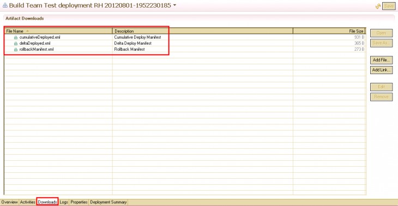Switch to the Deployment Summary tab
This screenshot has height=206, width=398.
pos(108,202)
